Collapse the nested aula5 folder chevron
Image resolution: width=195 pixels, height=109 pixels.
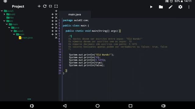click(12, 31)
